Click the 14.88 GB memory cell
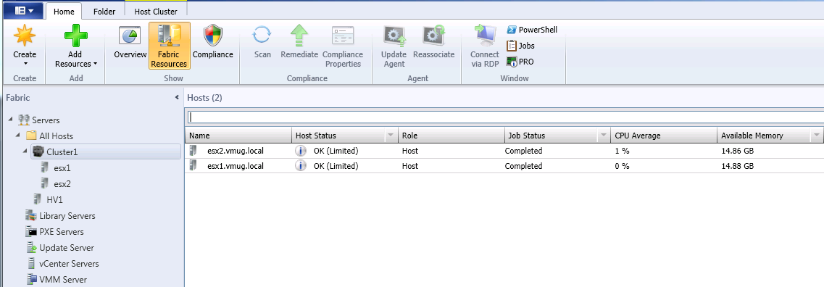This screenshot has width=824, height=287. (x=737, y=166)
